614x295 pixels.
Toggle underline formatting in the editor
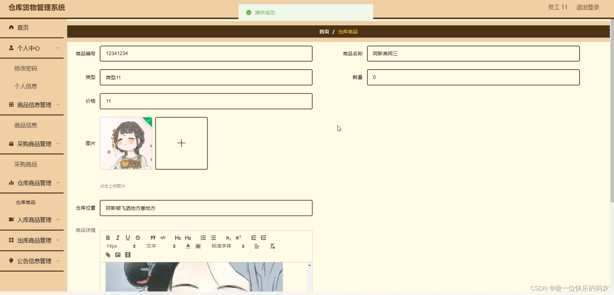128,238
